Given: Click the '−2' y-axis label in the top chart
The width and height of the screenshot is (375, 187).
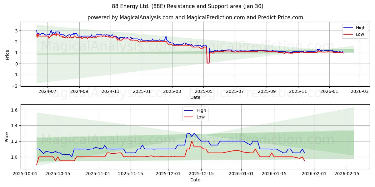Looking at the screenshot, I should coord(15,86).
